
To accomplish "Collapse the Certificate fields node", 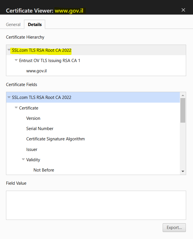I will click(16, 108).
